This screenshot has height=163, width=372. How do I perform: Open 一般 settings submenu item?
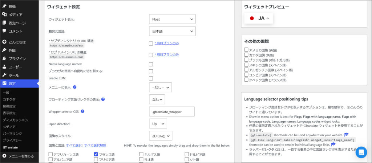pos(6,93)
